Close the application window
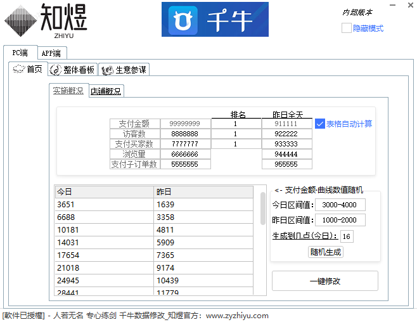This screenshot has height=322, width=417. tap(411, 5)
